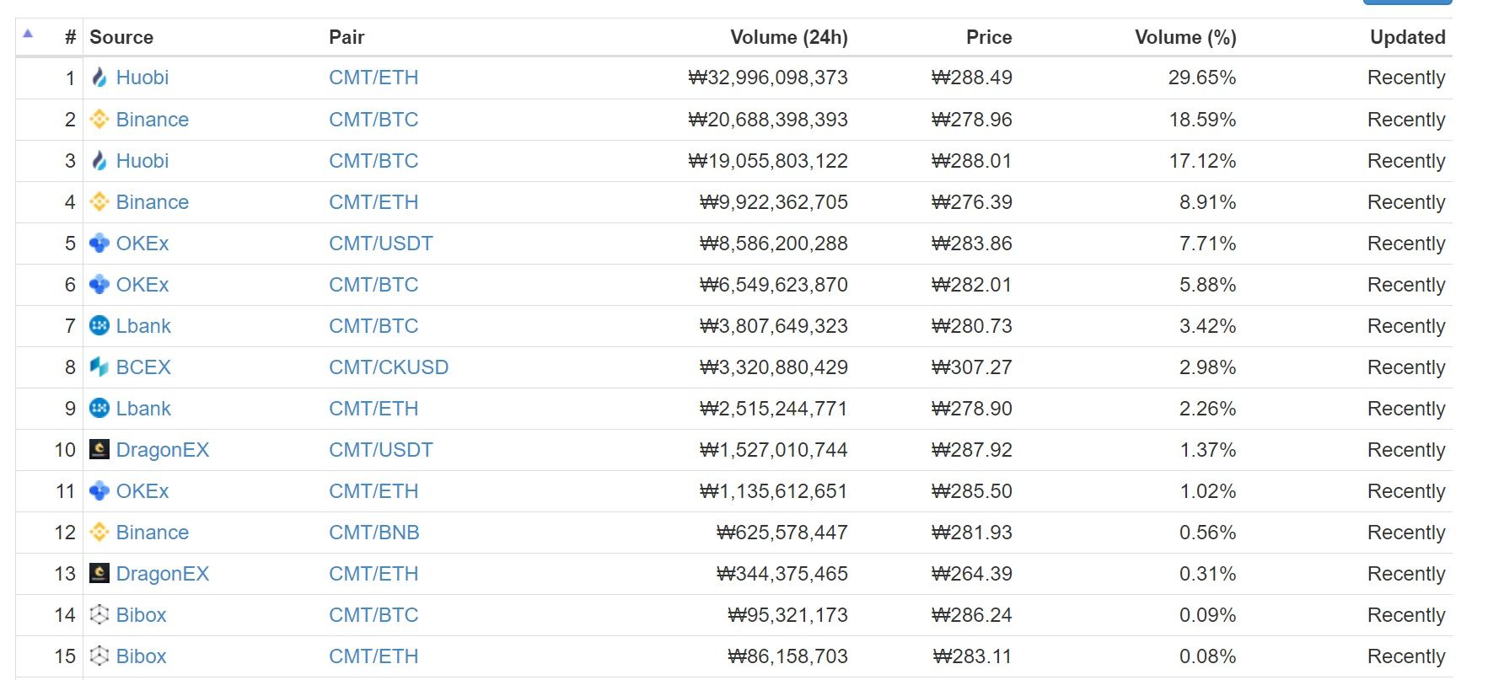Sort by Volume (24h) column header
This screenshot has width=1488, height=680.
[789, 37]
